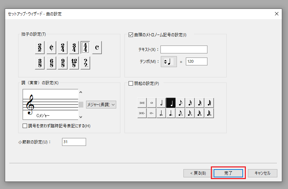288x189 pixels.
Task: Enable the 弱起の設定 pickup checkbox
Action: [131, 83]
